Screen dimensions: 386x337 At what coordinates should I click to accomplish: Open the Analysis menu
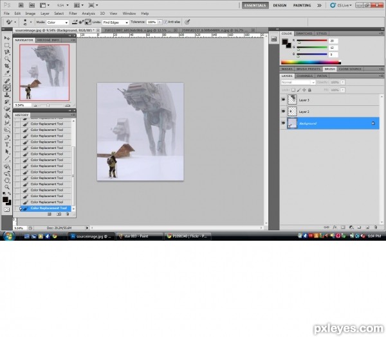(x=88, y=13)
